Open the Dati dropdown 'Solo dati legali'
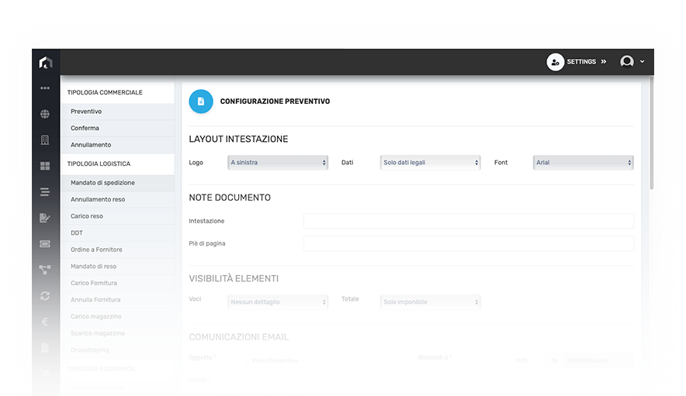Screen dimensions: 686x396 [431, 163]
